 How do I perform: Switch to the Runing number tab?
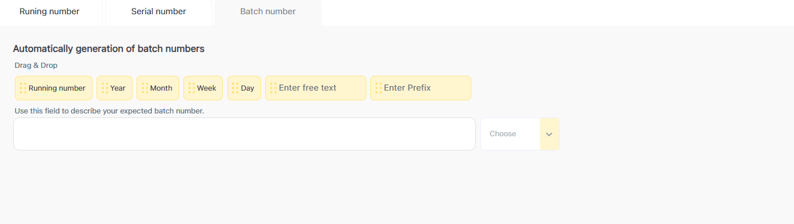click(x=50, y=13)
